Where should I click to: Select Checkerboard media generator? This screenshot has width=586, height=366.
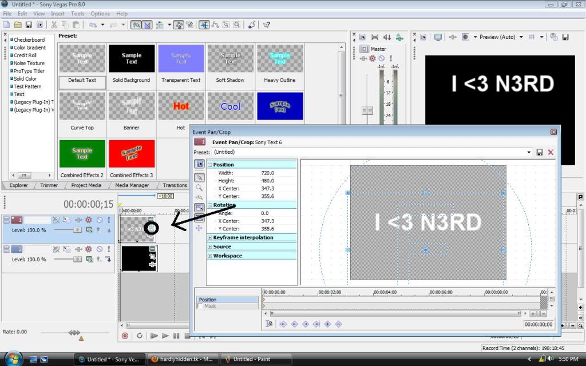point(29,39)
